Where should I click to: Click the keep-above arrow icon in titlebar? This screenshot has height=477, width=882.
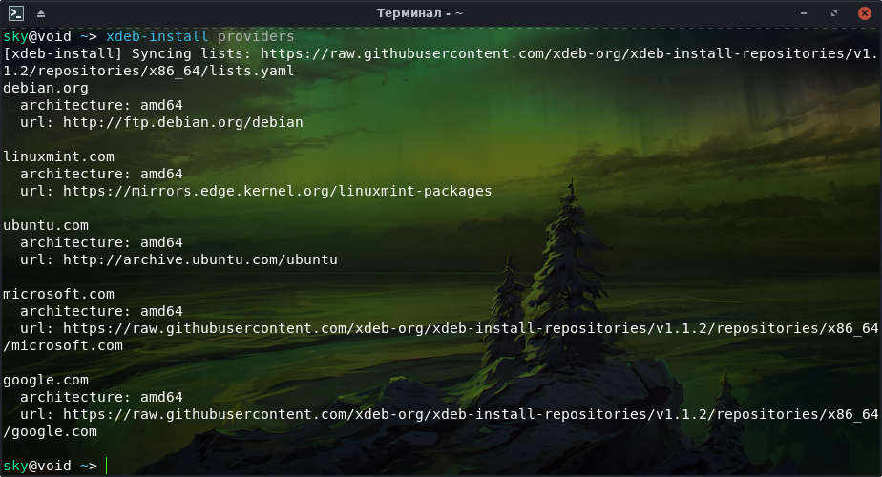tap(41, 13)
